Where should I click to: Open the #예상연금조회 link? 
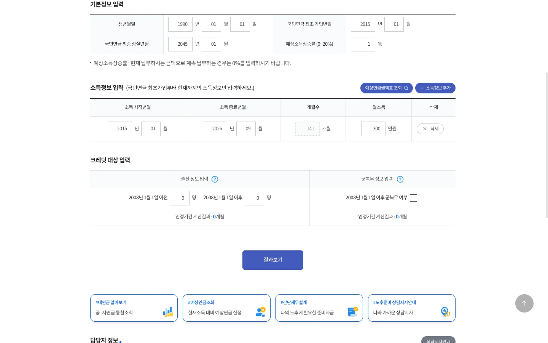point(226,308)
